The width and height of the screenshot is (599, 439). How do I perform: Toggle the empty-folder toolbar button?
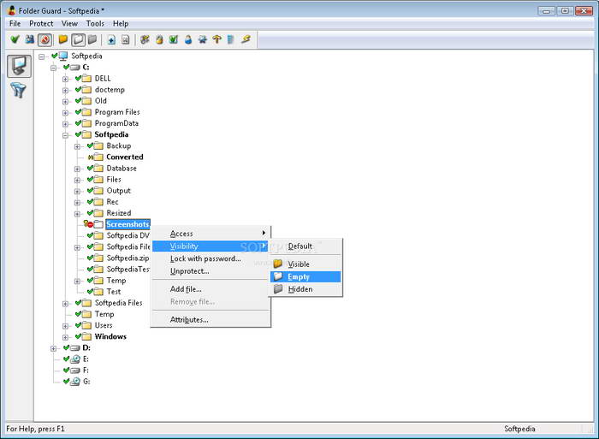pyautogui.click(x=78, y=39)
